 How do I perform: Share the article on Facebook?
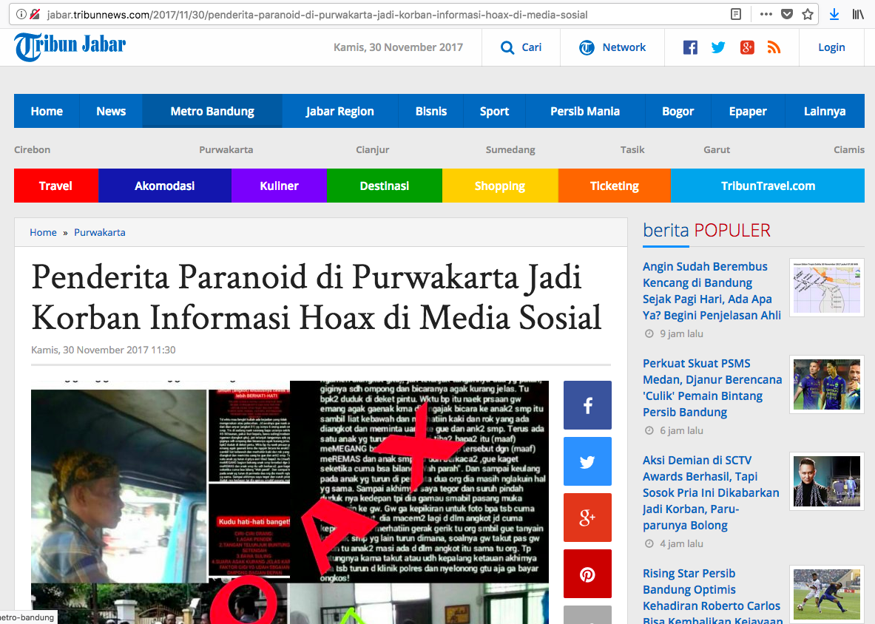click(x=587, y=405)
